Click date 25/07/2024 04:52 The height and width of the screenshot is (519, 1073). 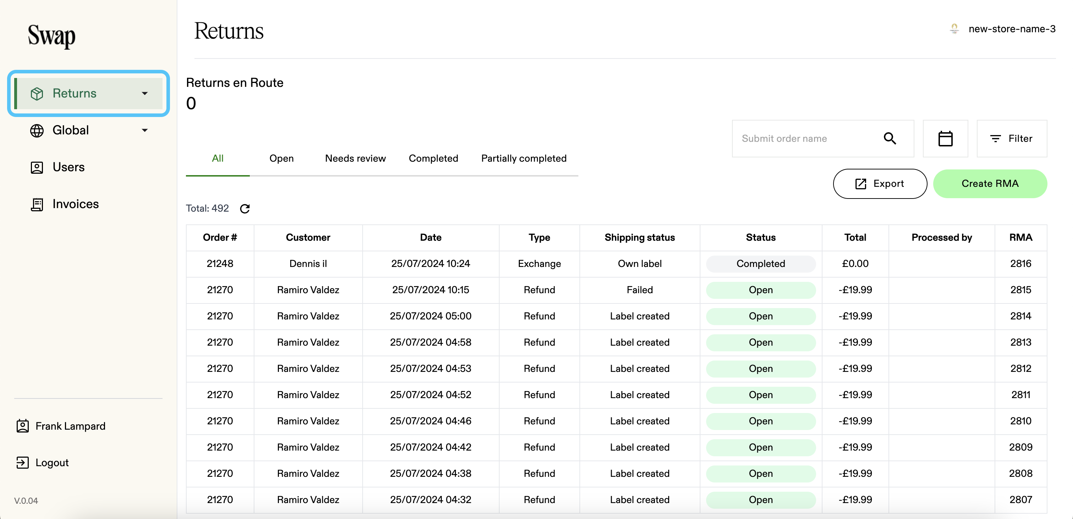coord(430,395)
